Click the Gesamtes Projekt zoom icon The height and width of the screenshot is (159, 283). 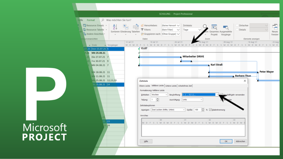coord(214,27)
